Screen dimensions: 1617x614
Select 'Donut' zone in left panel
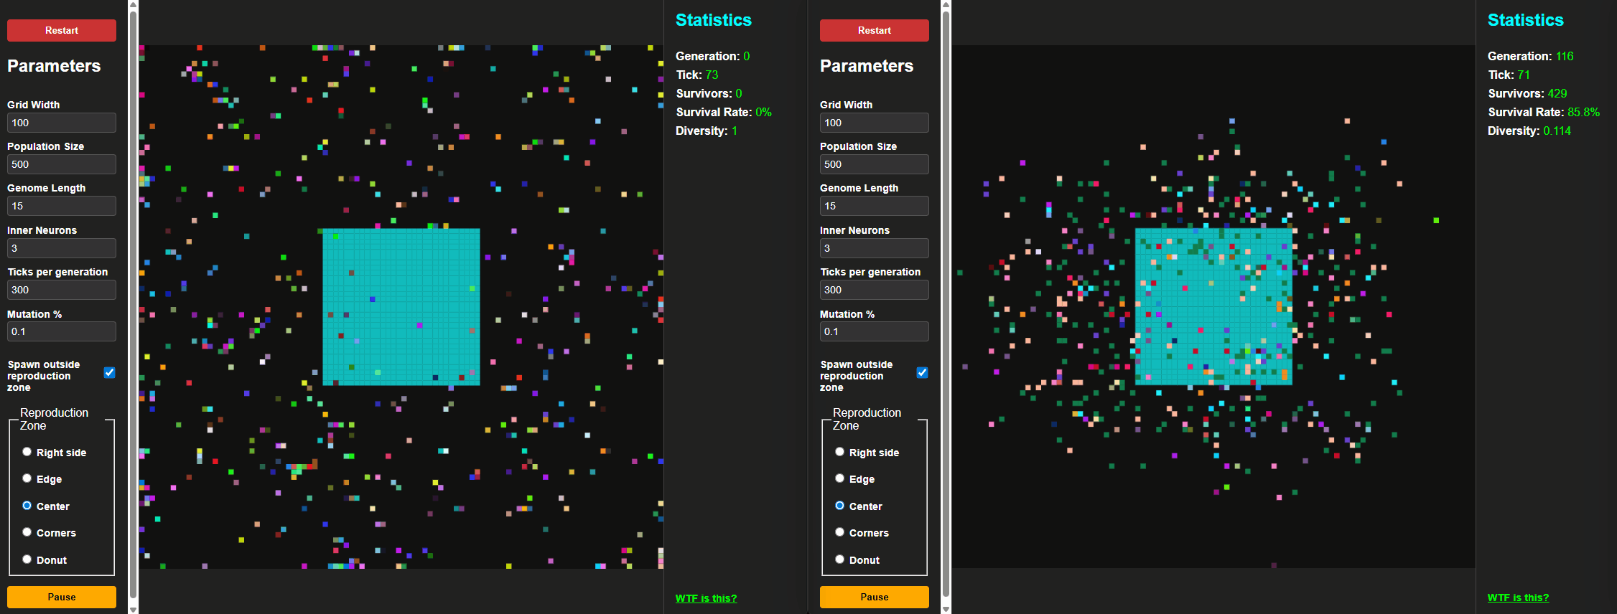27,559
